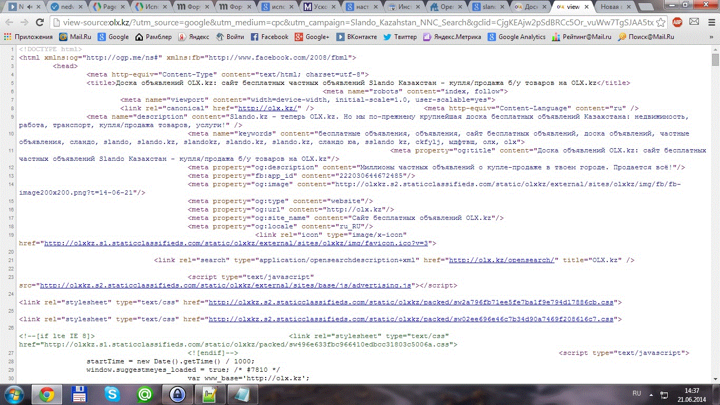Click the scrollbar down arrow
This screenshot has width=720, height=405.
point(715,379)
